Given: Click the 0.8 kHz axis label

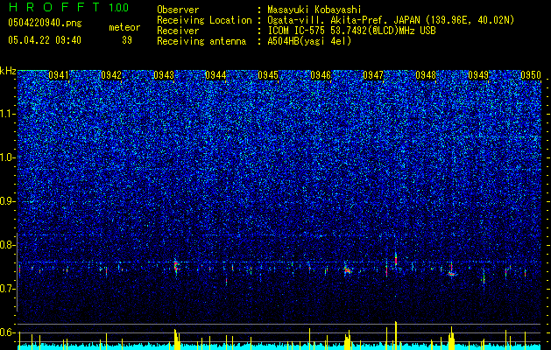Looking at the screenshot, I should pos(7,245).
